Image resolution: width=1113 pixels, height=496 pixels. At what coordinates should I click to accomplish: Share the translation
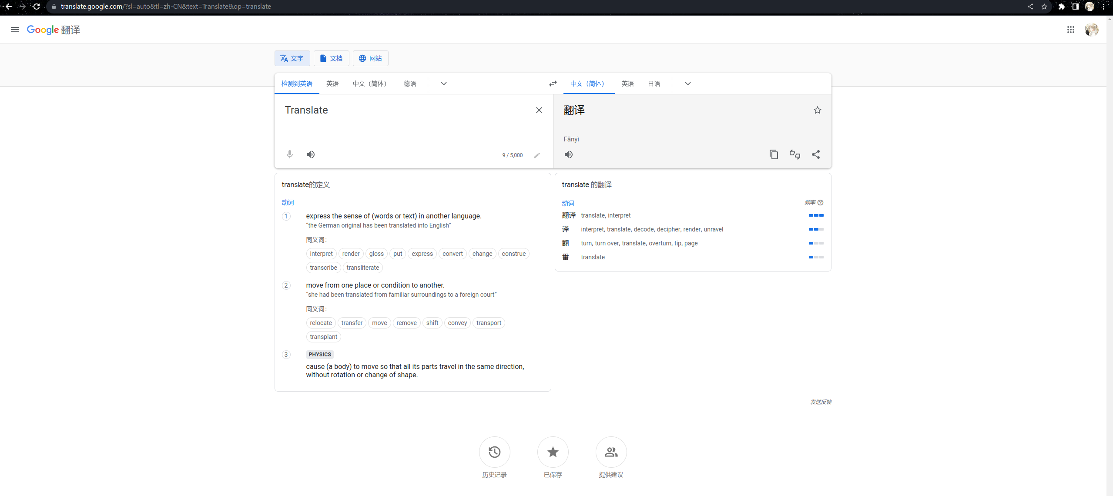click(815, 154)
